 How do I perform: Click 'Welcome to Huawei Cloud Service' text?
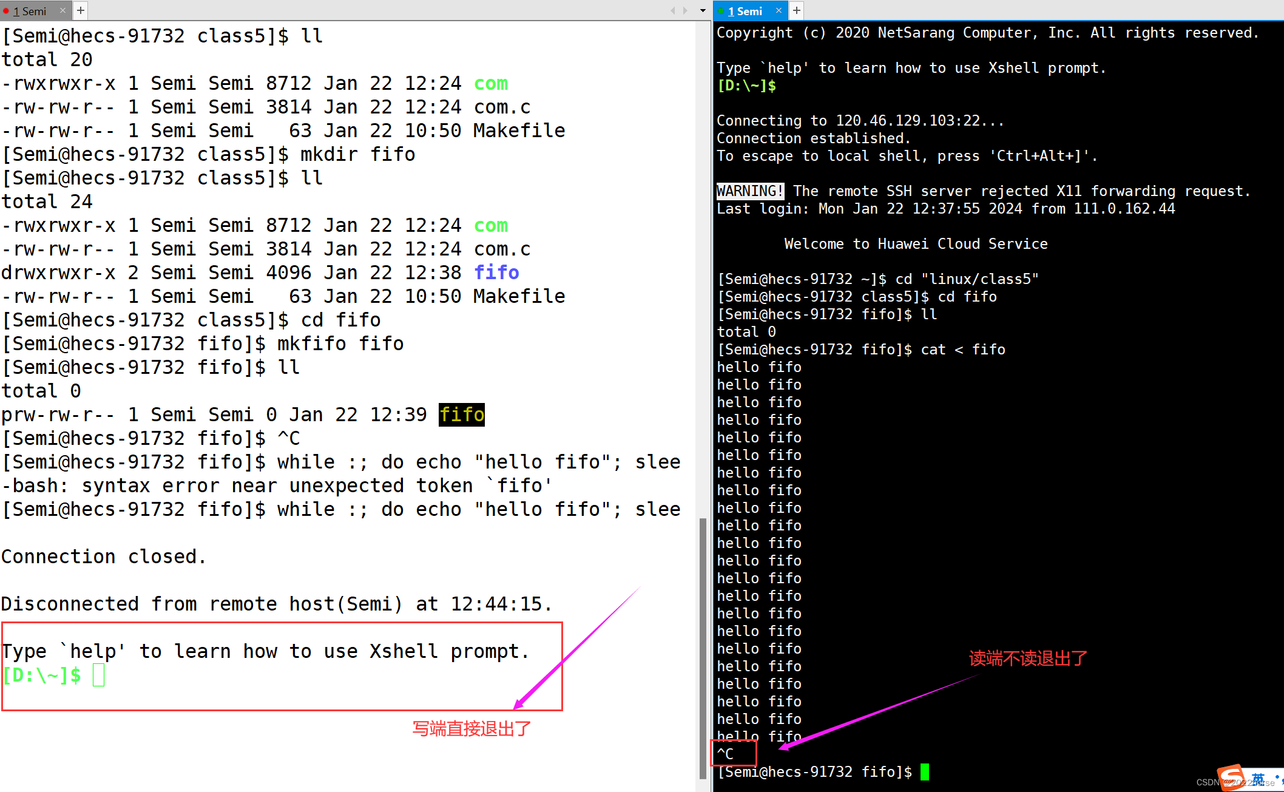click(x=916, y=244)
